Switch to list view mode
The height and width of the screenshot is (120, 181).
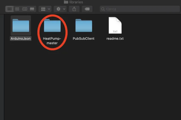17,9
